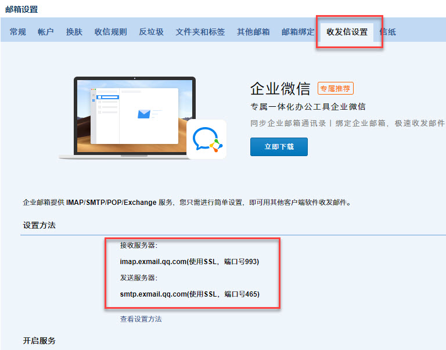The width and height of the screenshot is (446, 350).
Task: Open the 邮箱绑定 tab
Action: click(298, 32)
